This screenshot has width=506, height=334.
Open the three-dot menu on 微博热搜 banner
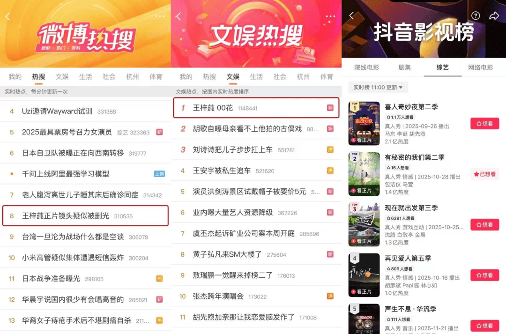point(160,16)
